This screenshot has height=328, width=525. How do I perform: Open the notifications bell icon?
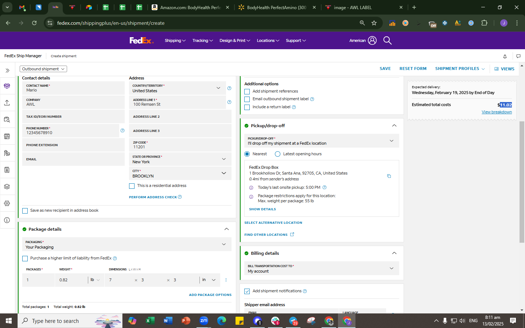tap(505, 56)
